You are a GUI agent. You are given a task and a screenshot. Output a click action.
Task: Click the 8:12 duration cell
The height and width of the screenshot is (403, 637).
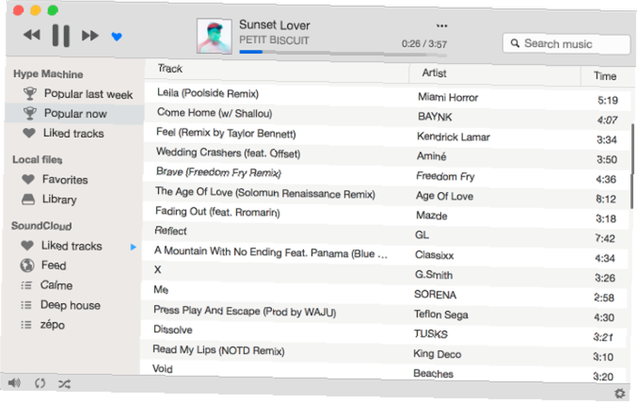pos(605,199)
